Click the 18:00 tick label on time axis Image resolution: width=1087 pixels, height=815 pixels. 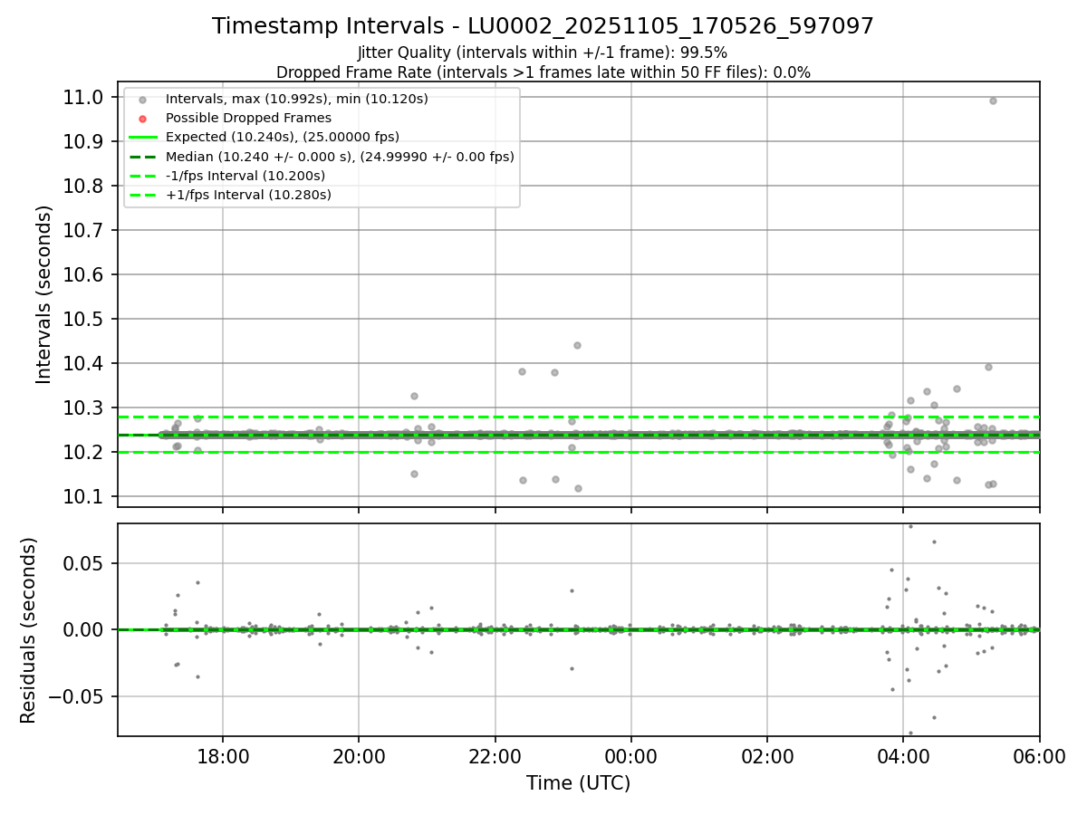(x=223, y=755)
